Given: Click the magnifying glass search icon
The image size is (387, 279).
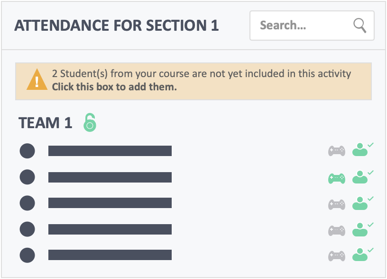Looking at the screenshot, I should point(360,26).
